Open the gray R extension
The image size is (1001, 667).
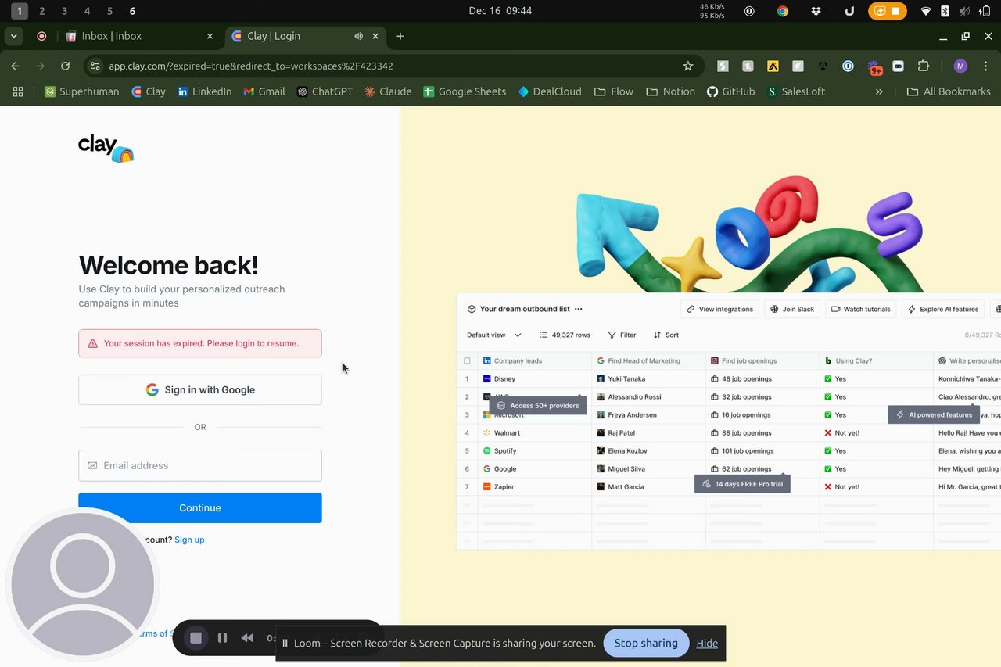[x=748, y=66]
